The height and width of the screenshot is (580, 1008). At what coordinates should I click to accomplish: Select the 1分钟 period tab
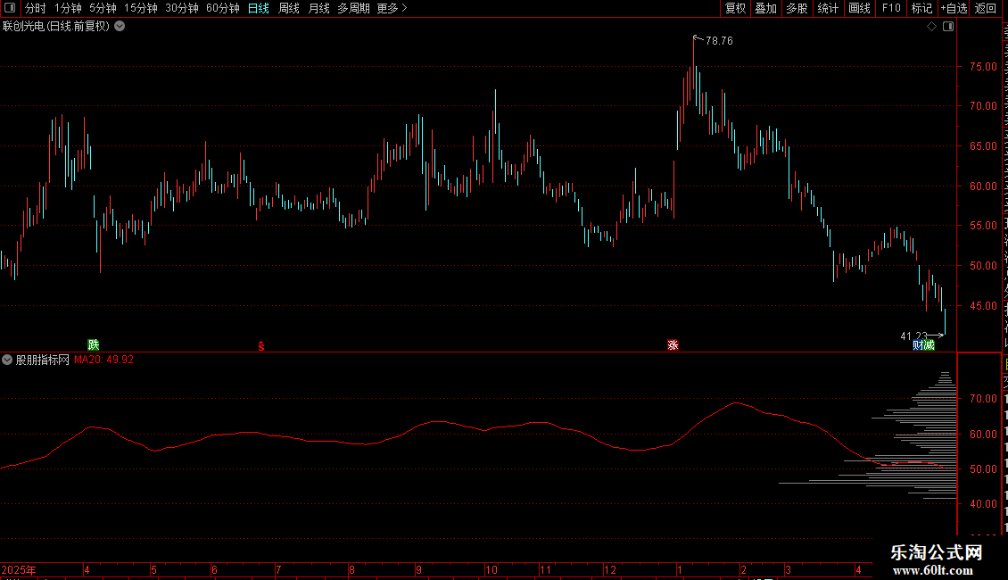68,8
